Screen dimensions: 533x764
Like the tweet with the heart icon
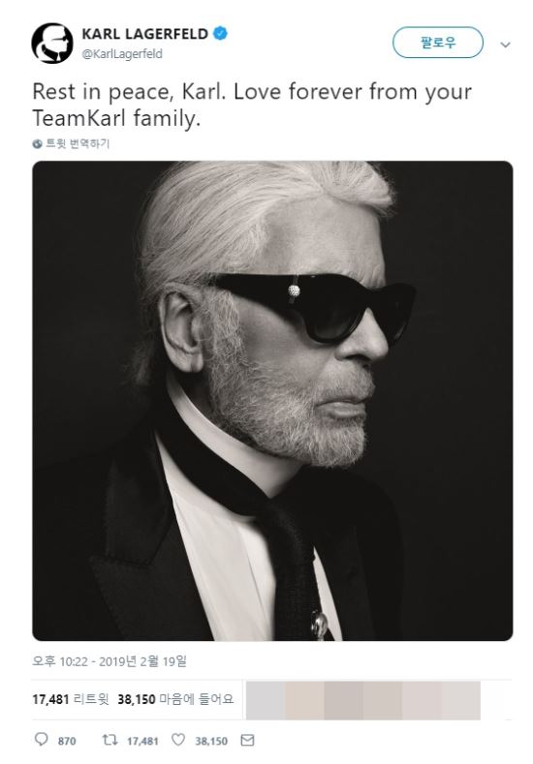[178, 740]
